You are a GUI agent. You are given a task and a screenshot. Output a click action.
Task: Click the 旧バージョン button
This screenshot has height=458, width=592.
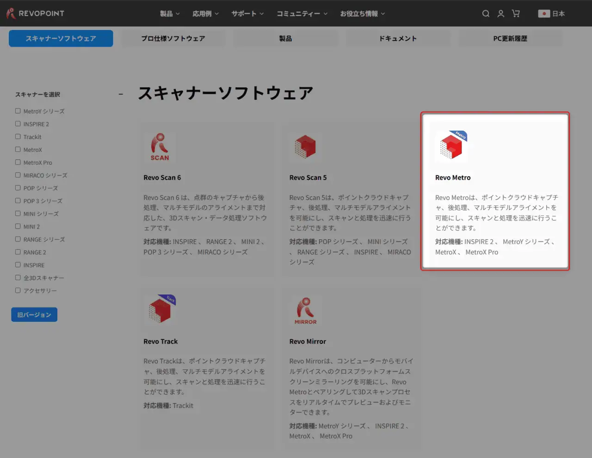34,315
